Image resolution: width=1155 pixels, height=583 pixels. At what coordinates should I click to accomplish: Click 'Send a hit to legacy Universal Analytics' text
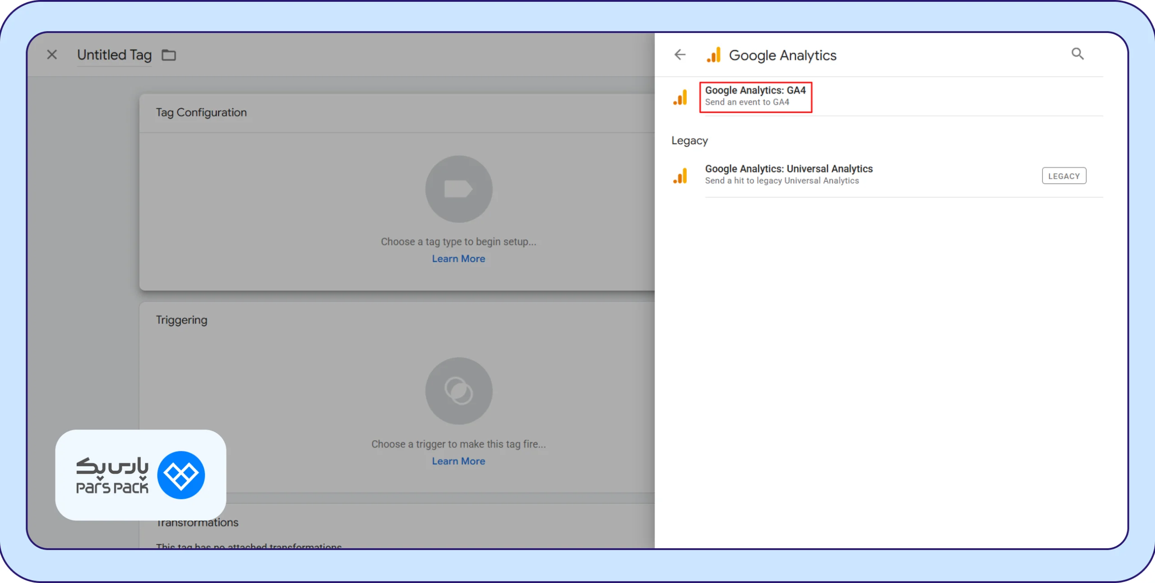click(782, 181)
